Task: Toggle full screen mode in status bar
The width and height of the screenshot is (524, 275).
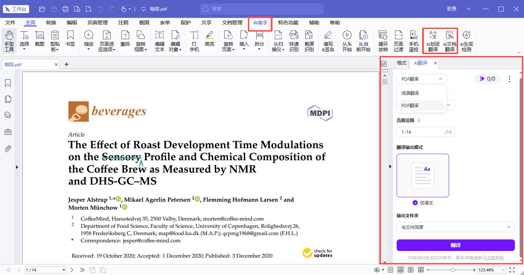Action: (x=512, y=270)
